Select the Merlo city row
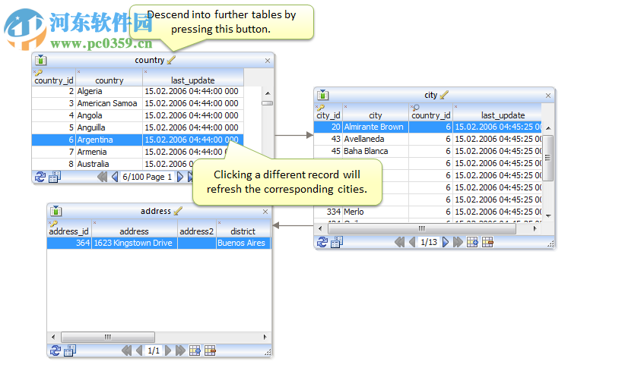The width and height of the screenshot is (625, 374). click(x=428, y=212)
